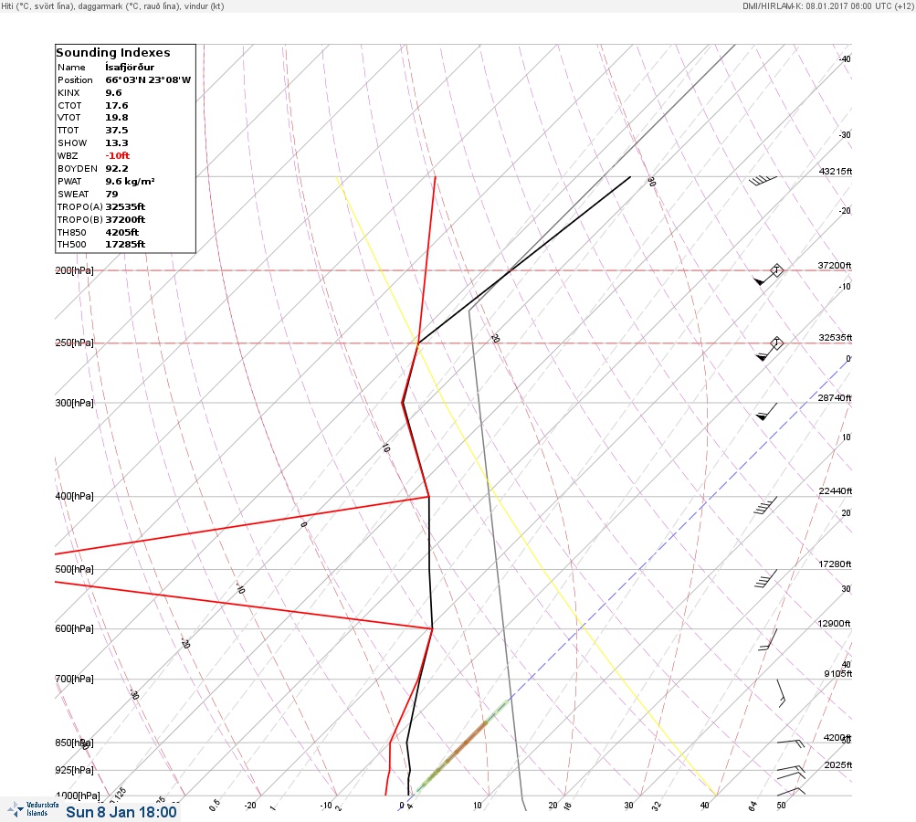Click the 700[hPa] pressure label
The height and width of the screenshot is (822, 916).
click(x=74, y=679)
